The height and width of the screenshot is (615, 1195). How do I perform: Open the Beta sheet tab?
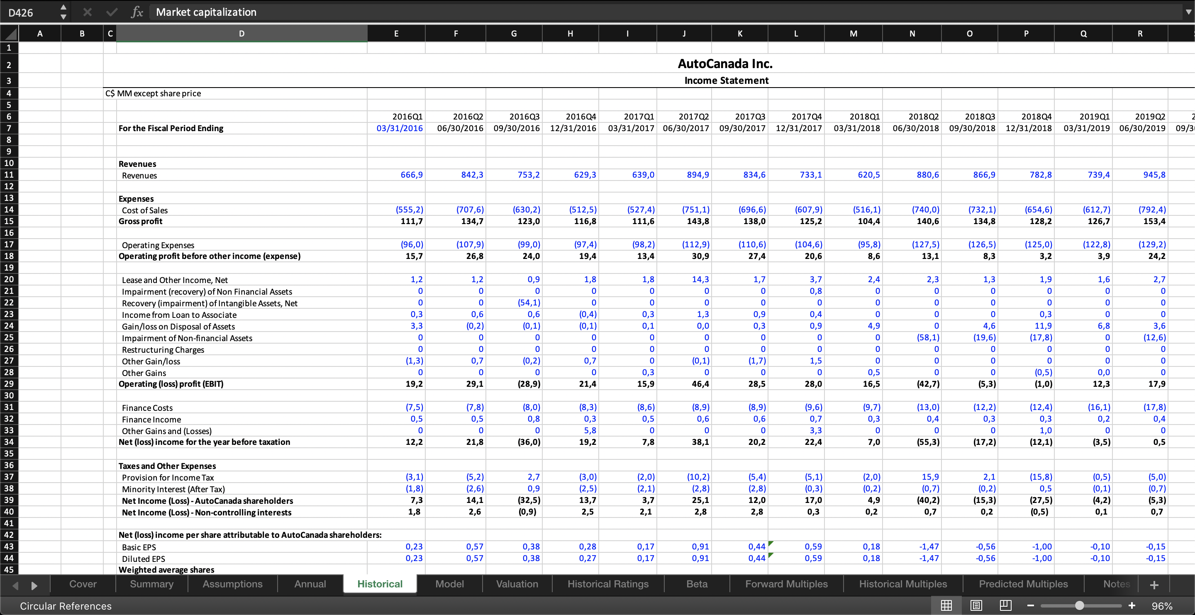coord(697,584)
